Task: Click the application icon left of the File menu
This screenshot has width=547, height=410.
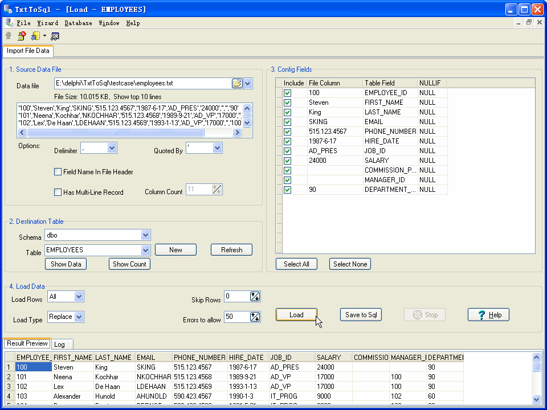Action: coord(10,23)
